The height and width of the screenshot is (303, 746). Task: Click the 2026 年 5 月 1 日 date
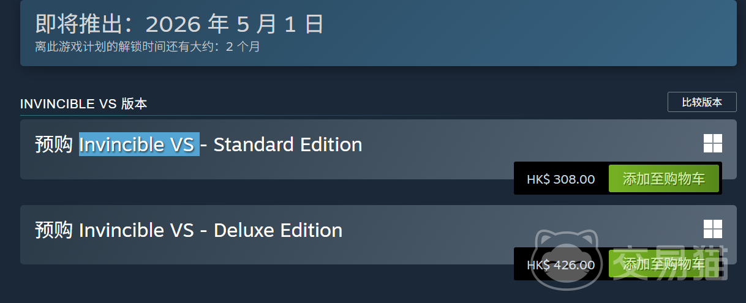click(234, 24)
